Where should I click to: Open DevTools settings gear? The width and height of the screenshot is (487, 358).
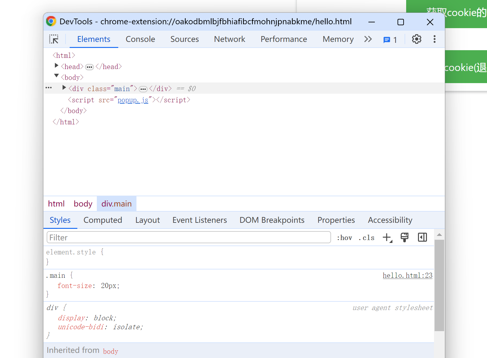[416, 39]
